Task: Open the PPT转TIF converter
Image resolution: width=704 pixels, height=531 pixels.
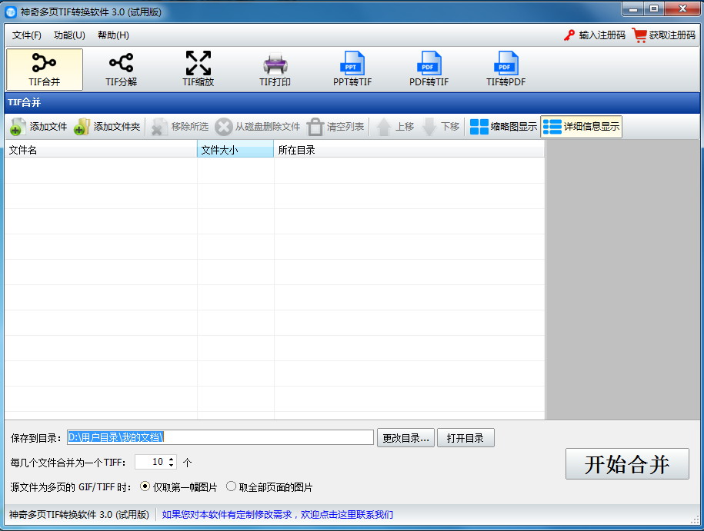Action: coord(352,69)
